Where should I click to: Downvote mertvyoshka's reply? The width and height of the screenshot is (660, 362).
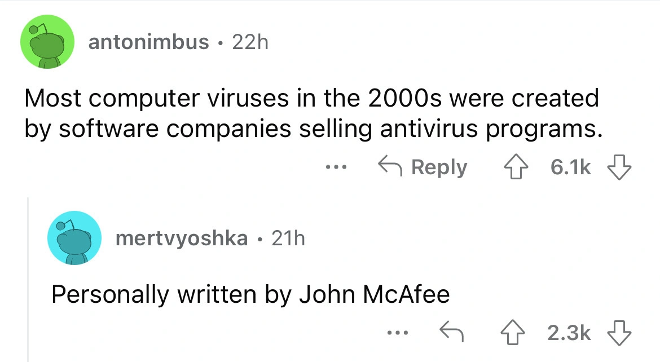(x=617, y=334)
